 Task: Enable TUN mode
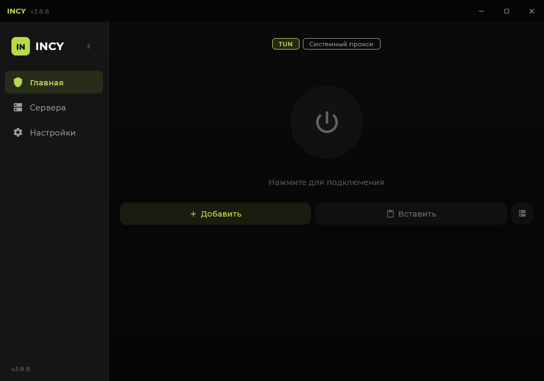(286, 44)
